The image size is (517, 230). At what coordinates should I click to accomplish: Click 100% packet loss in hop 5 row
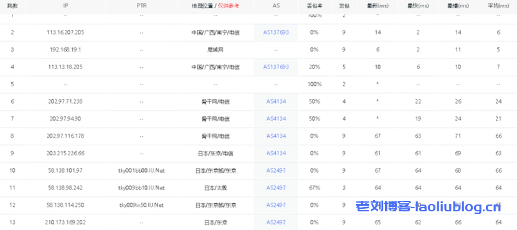314,84
